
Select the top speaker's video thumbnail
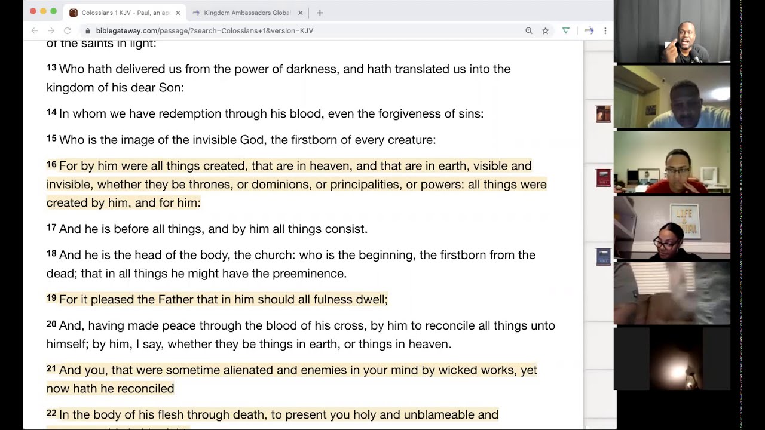coord(672,32)
